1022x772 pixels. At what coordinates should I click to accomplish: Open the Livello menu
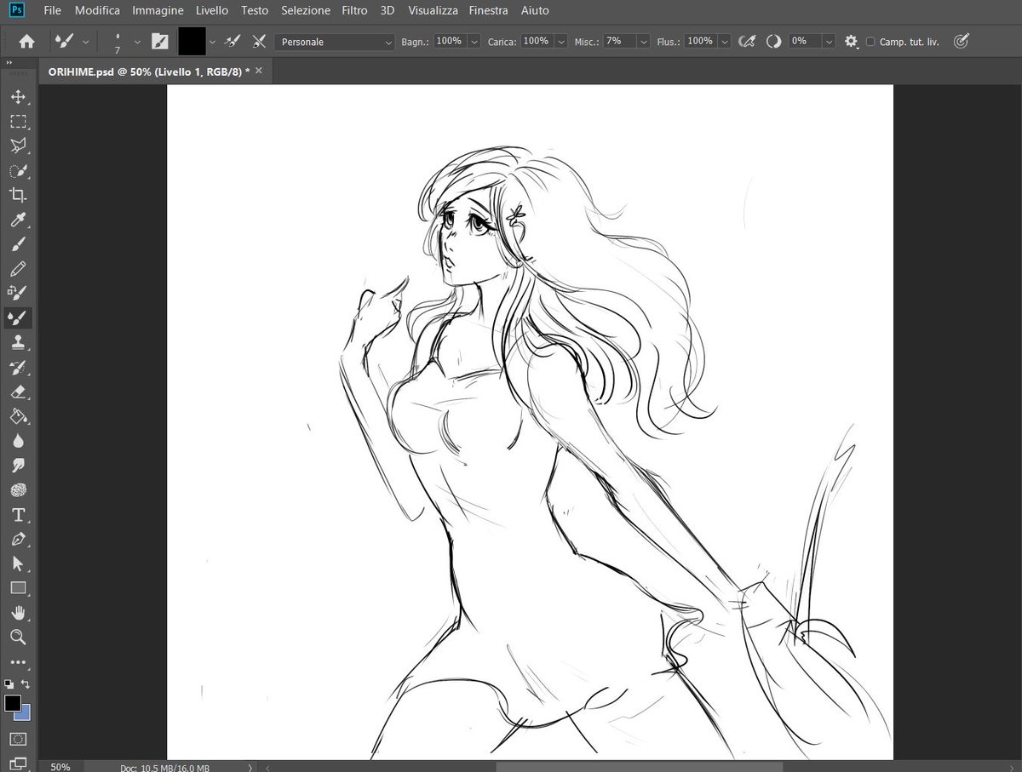click(x=212, y=11)
